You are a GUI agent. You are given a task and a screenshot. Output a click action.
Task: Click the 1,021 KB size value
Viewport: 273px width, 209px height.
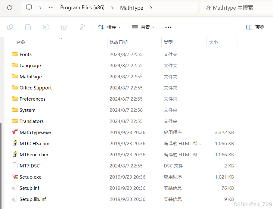click(x=224, y=177)
